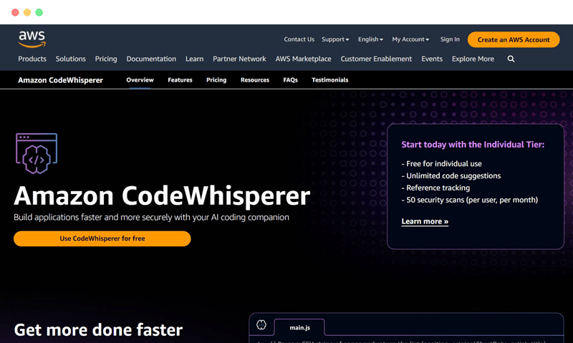Viewport: 573px width, 343px height.
Task: Switch to the Features tab
Action: (x=180, y=80)
